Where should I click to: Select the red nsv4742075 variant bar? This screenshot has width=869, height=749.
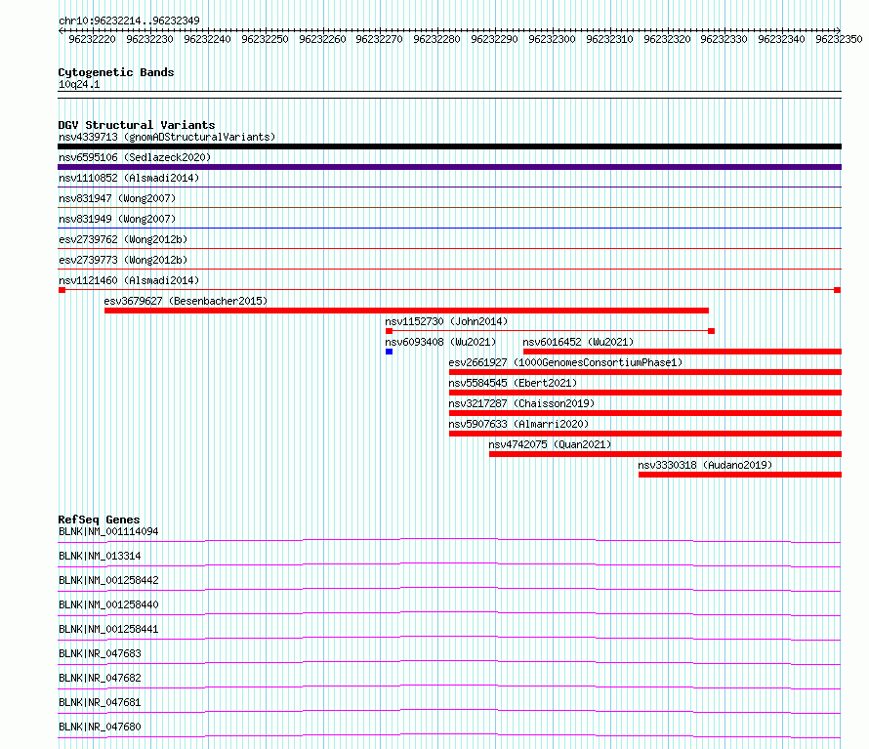tap(665, 454)
